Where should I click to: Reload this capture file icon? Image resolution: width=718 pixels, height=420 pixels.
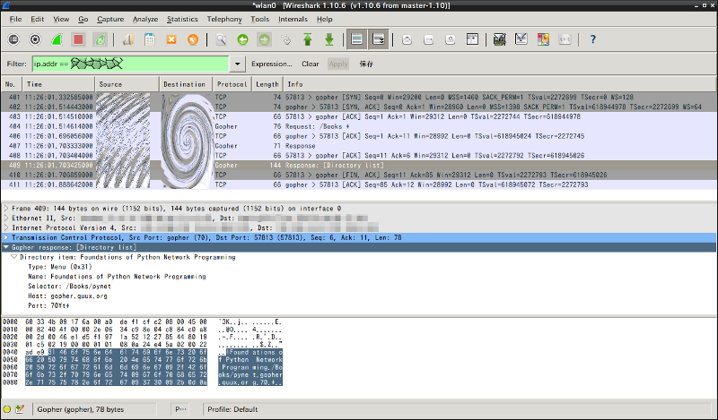click(193, 39)
